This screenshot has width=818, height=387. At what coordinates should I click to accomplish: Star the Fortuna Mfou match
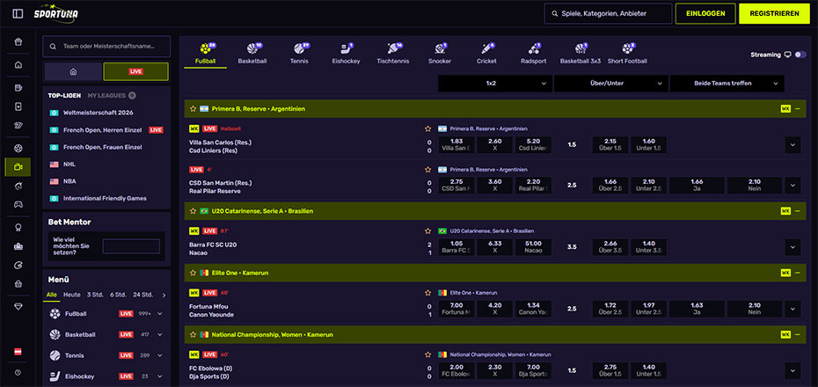(x=427, y=293)
